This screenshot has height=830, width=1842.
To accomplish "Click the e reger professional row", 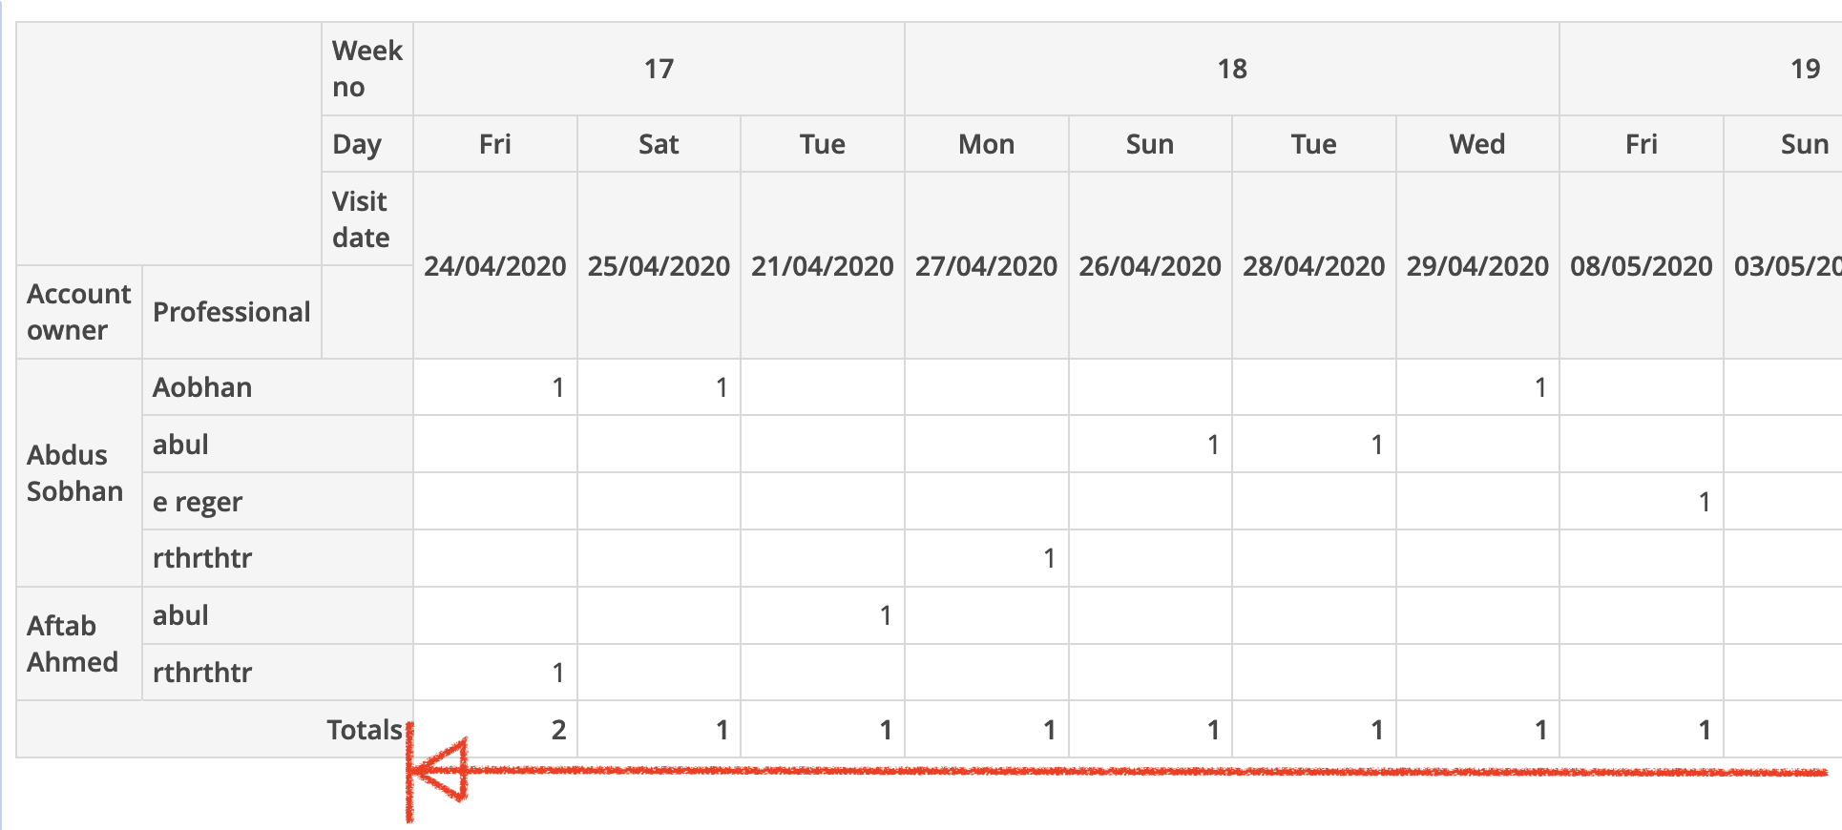I will point(278,502).
